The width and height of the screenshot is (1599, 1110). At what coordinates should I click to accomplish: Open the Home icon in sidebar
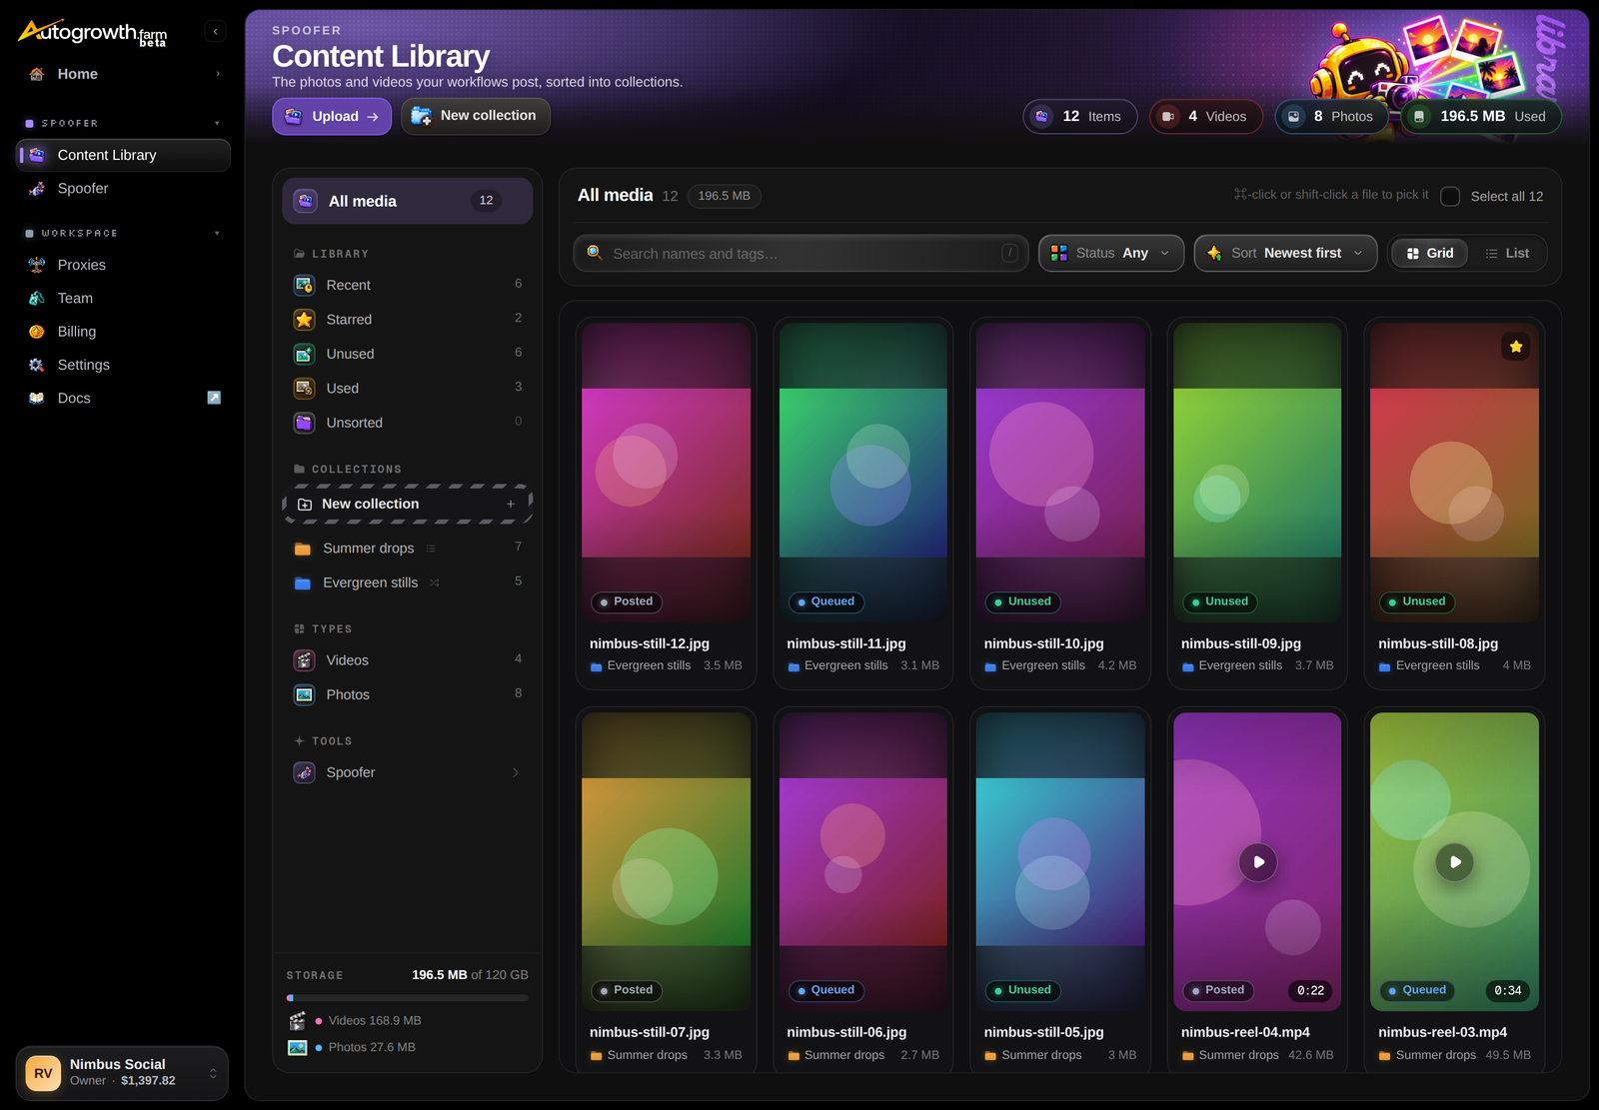tap(37, 74)
